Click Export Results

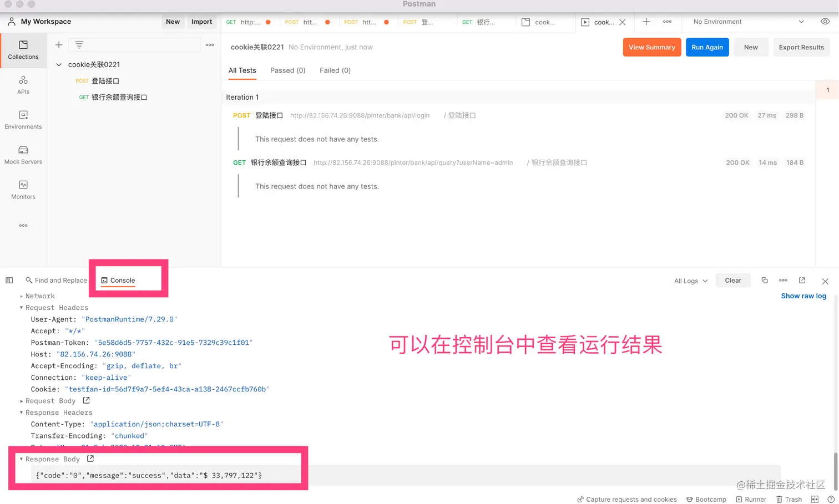[801, 47]
